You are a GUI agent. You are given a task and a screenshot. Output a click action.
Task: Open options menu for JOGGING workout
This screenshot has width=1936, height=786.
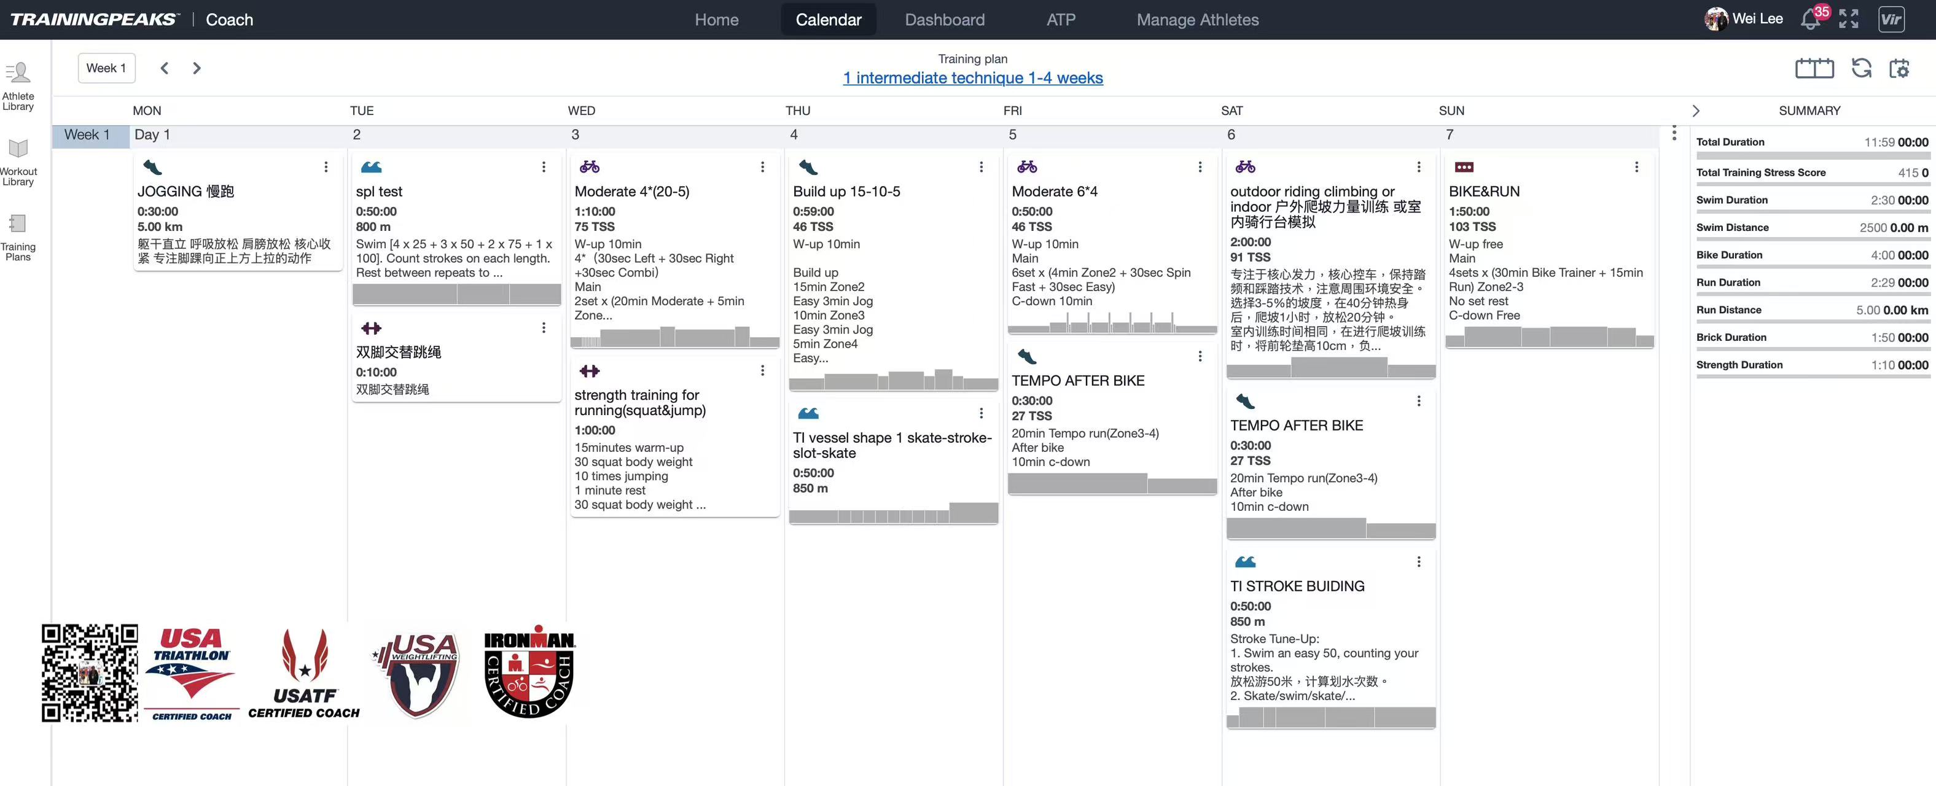tap(326, 167)
